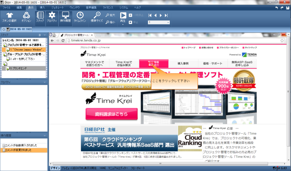Select history entry コメントが変更されました
The width and height of the screenshot is (291, 171).
click(24, 150)
